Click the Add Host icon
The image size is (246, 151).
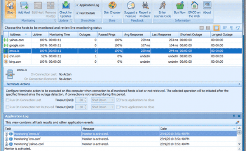tap(24, 6)
